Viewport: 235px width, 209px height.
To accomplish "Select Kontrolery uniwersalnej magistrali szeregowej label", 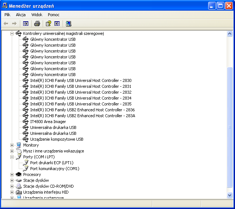I will pyautogui.click(x=64, y=33).
